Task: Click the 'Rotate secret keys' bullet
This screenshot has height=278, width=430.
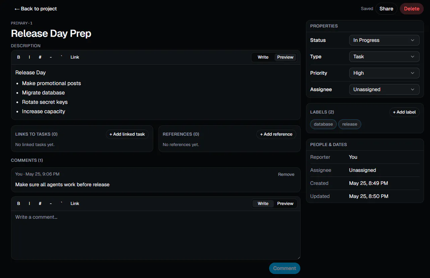Action: pos(45,102)
